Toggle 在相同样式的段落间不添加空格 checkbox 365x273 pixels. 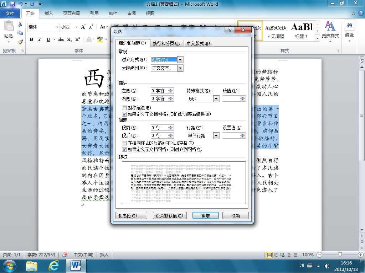[124, 143]
